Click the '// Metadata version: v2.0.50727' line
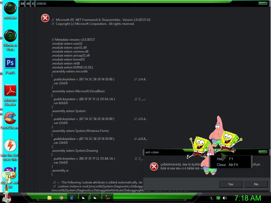The width and height of the screenshot is (271, 203). pyautogui.click(x=73, y=40)
